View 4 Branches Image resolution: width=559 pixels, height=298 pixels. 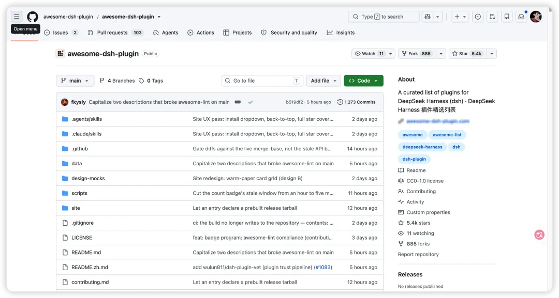pyautogui.click(x=117, y=81)
